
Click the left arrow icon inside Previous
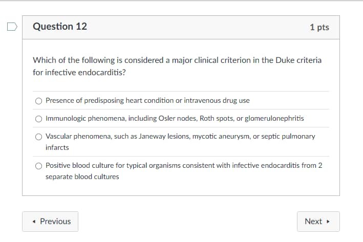(34, 222)
